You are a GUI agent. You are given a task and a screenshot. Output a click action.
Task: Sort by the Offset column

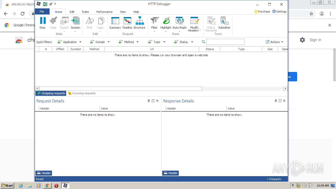click(60, 49)
